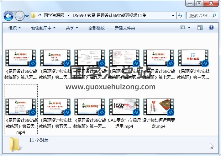Expand the address bar history dropdown
Image resolution: width=221 pixels, height=156 pixels.
(173, 15)
